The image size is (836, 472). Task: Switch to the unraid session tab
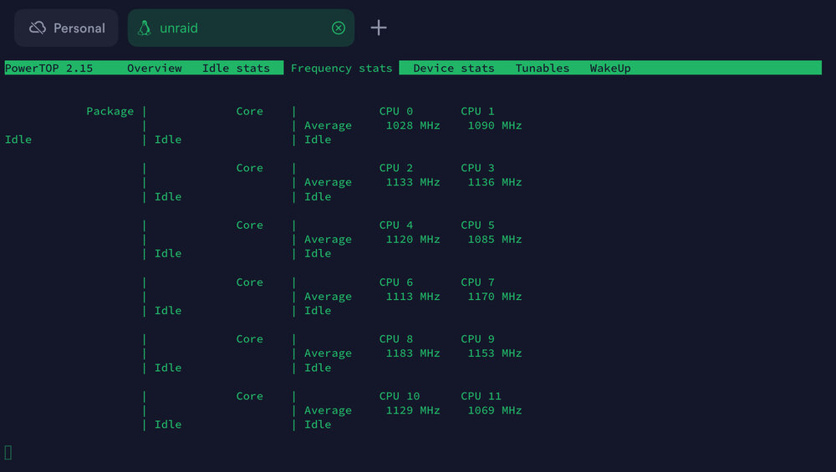pos(241,28)
